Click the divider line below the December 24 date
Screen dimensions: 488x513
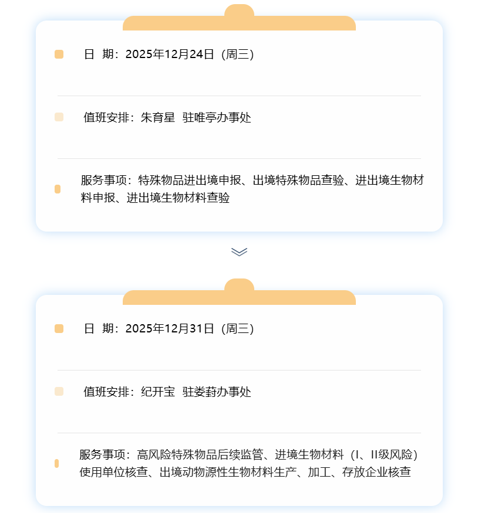click(x=239, y=96)
